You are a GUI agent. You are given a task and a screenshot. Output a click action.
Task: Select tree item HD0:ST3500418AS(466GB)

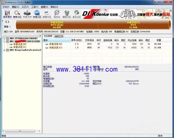tap(24, 38)
